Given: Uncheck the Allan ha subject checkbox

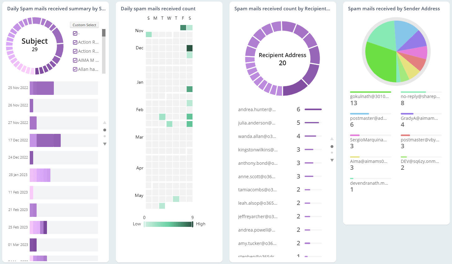Looking at the screenshot, I should (75, 69).
